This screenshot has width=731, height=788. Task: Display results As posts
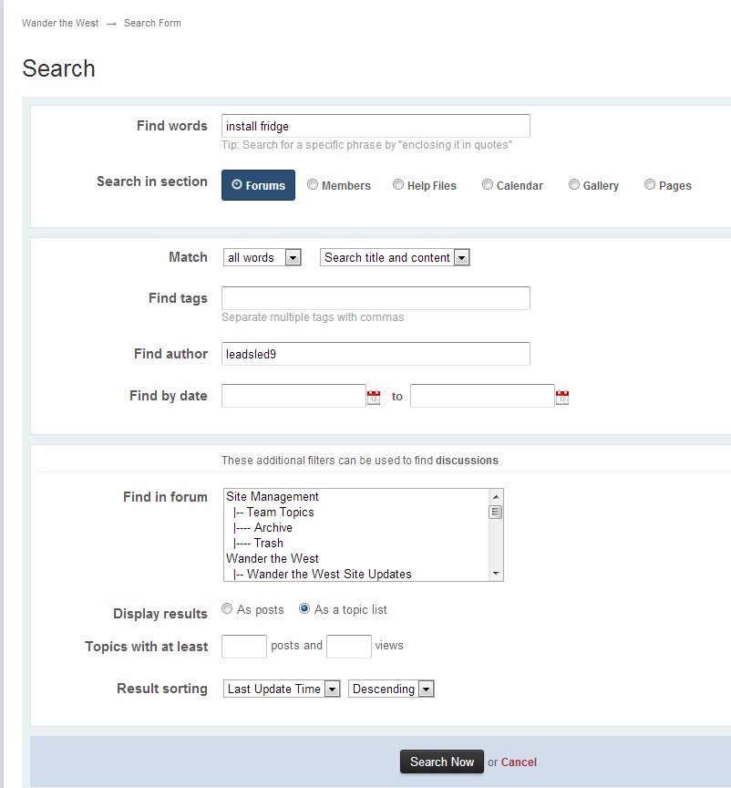coord(227,609)
